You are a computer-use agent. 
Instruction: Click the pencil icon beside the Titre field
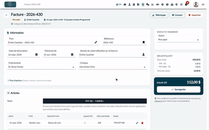click(x=96, y=42)
